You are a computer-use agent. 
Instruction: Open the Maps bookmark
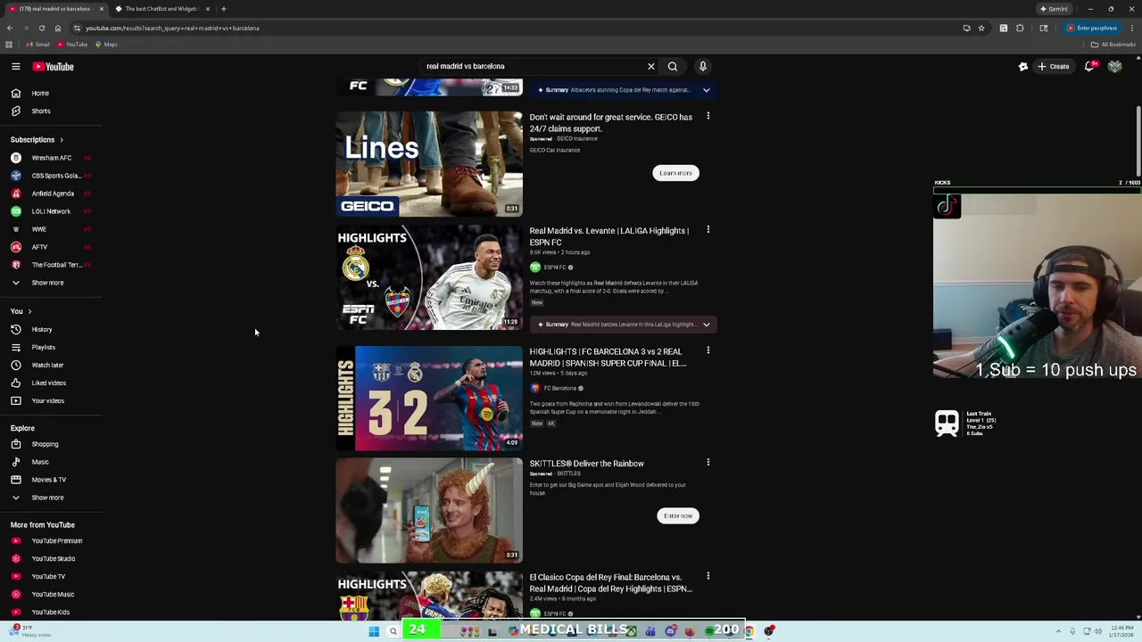point(107,45)
